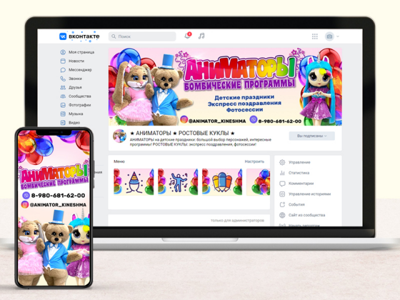Click the Сообщества sidebar icon
The image size is (400, 300).
(x=62, y=96)
